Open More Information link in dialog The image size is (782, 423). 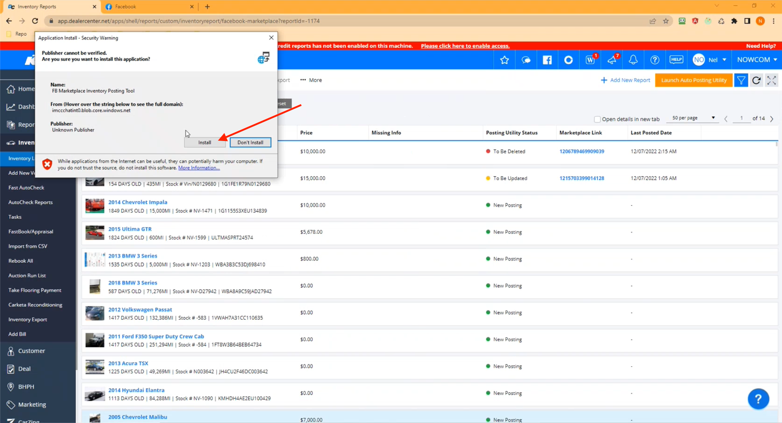point(199,168)
